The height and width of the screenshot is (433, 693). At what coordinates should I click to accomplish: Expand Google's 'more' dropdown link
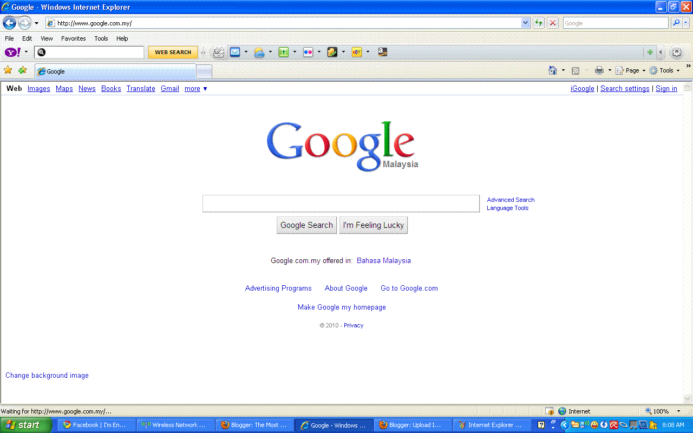point(196,89)
